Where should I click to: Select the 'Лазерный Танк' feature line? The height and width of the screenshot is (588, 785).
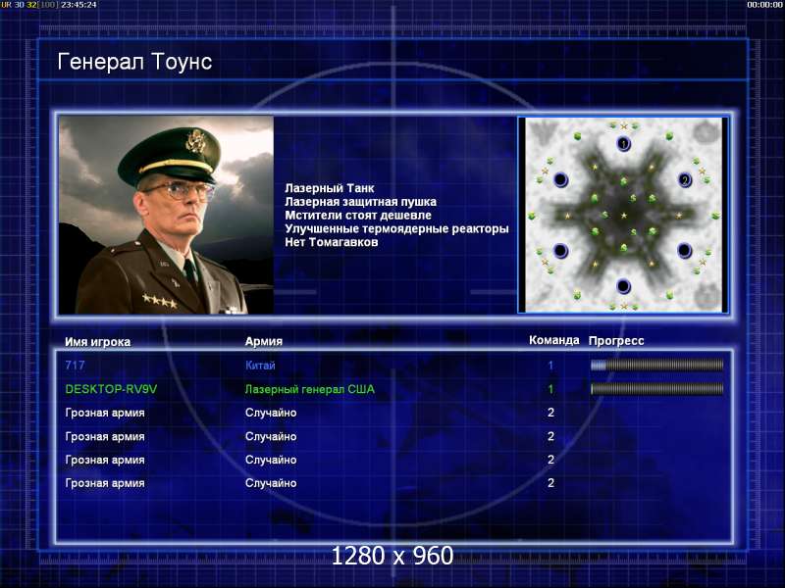[x=330, y=188]
